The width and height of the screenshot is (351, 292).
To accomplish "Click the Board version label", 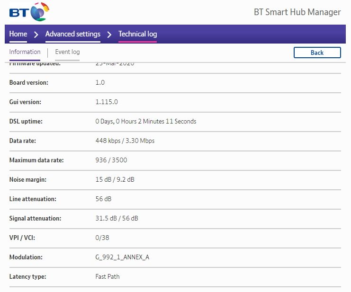I will (28, 83).
